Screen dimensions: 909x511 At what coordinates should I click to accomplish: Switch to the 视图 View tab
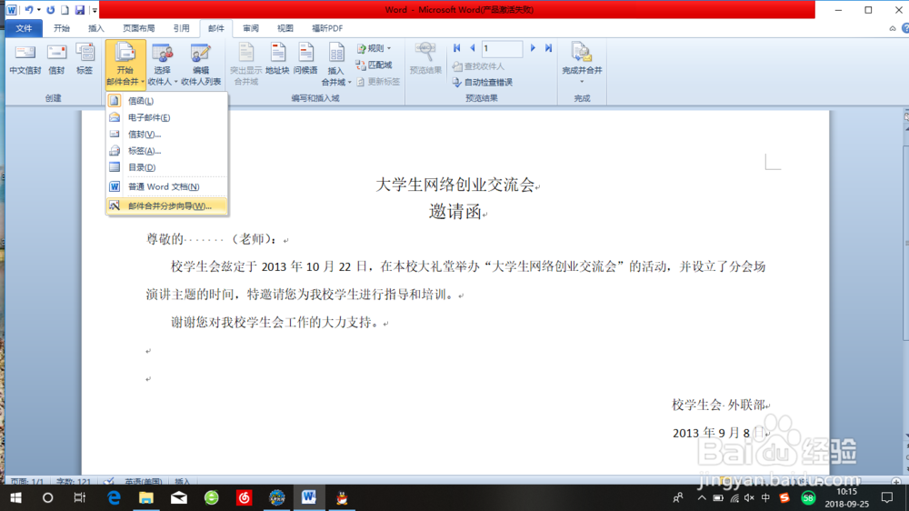coord(285,28)
